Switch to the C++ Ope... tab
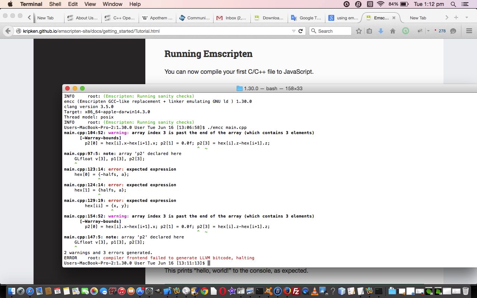This screenshot has height=298, width=477. [x=120, y=18]
